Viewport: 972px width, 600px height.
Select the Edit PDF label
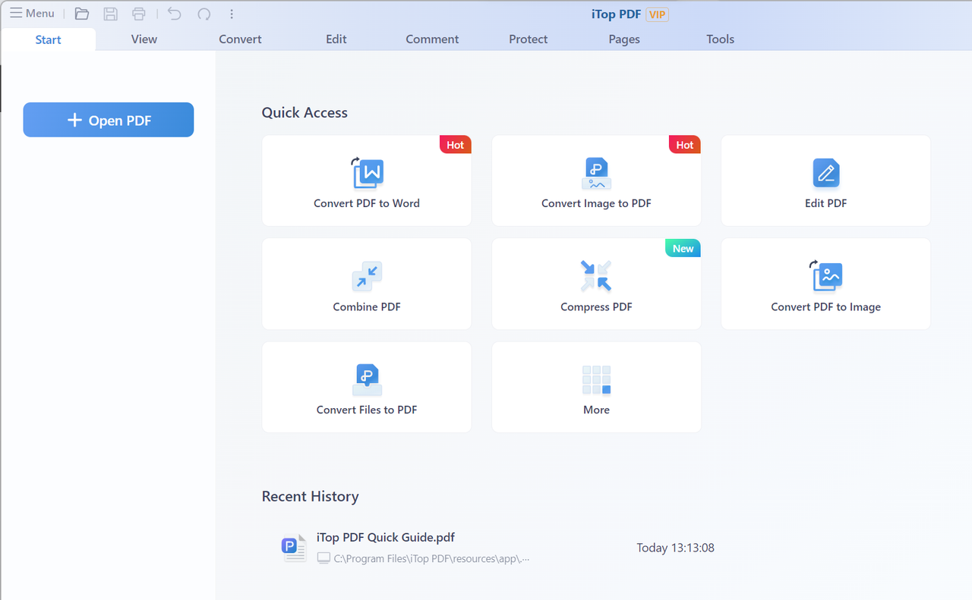tap(826, 203)
